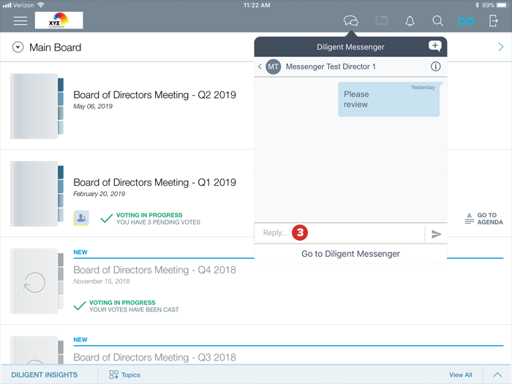
Task: Open the Topics tab
Action: pos(124,374)
